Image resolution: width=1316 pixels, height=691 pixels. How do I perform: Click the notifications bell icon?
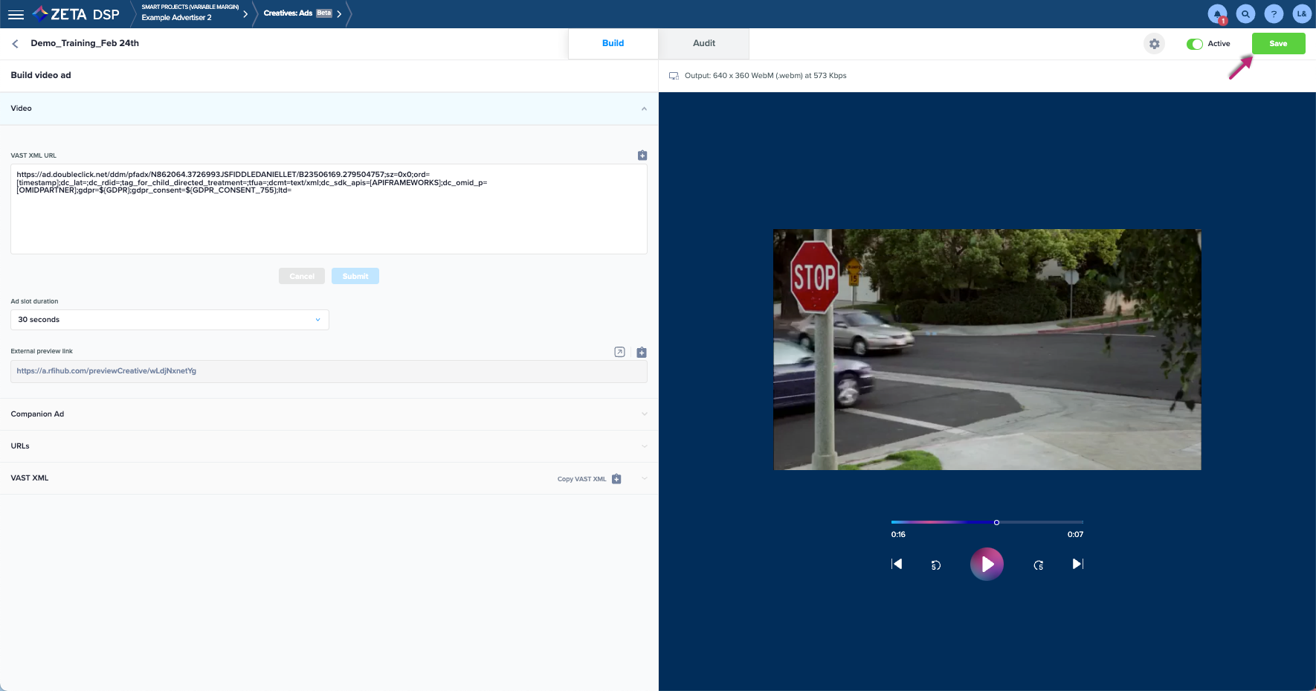1217,14
